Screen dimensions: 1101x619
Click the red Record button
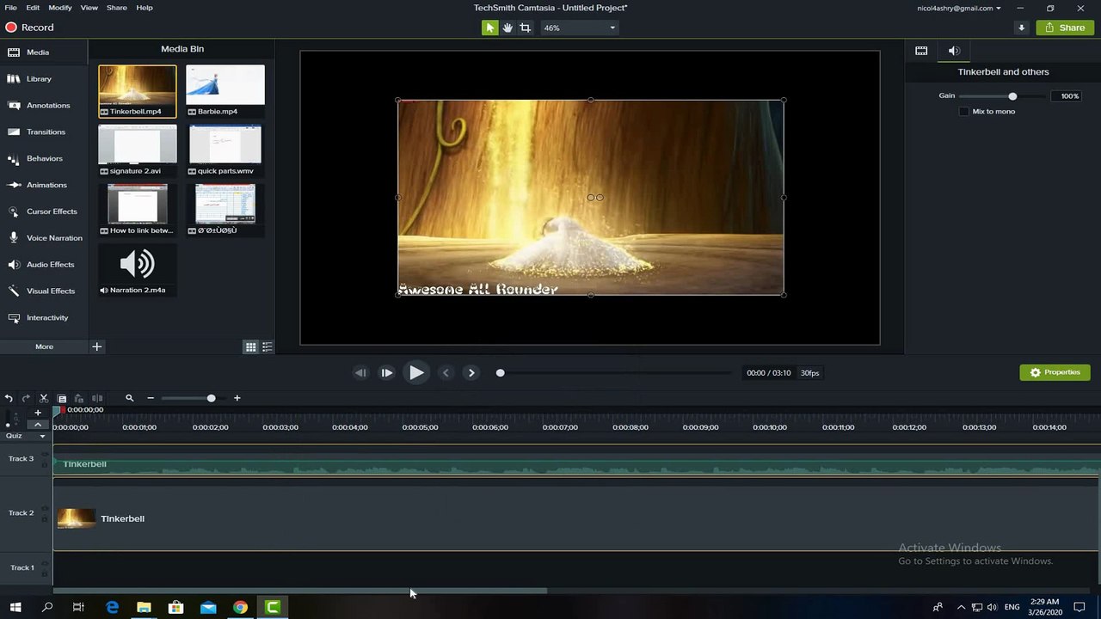click(x=29, y=28)
